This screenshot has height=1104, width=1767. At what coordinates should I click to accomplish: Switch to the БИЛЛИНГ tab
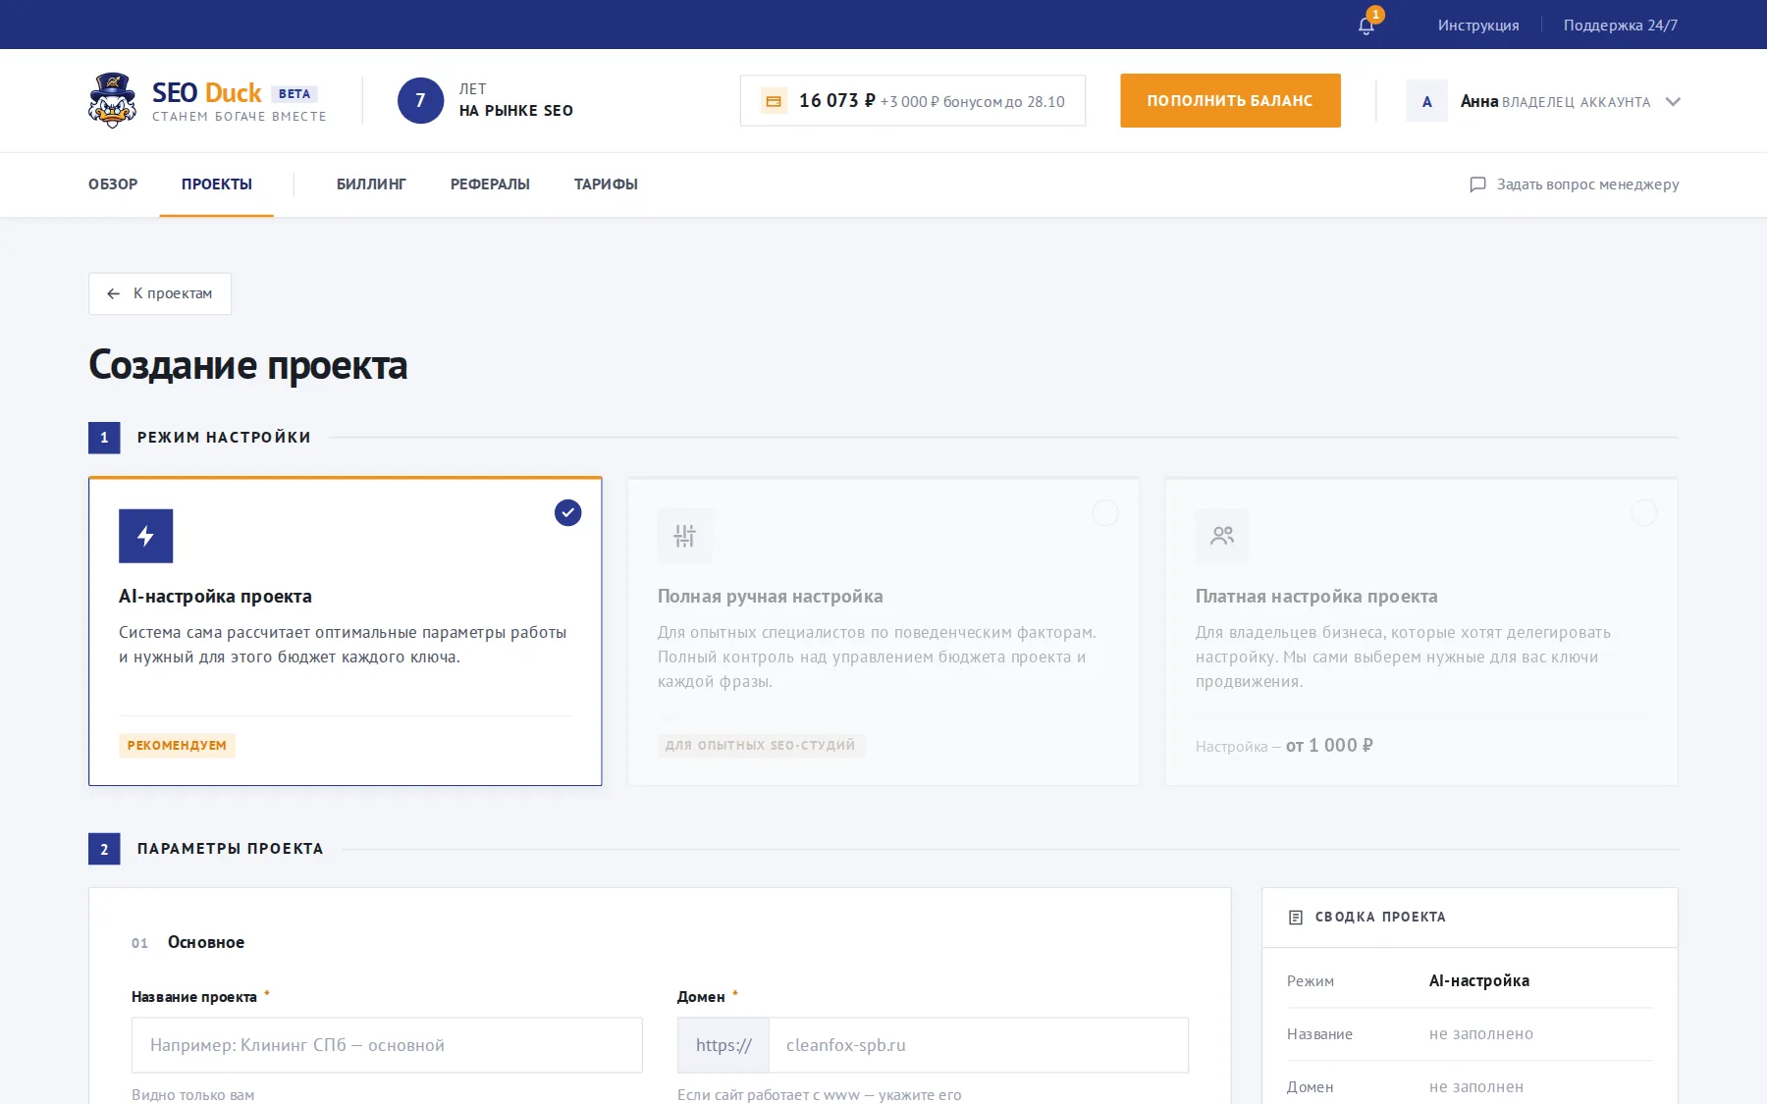coord(371,184)
